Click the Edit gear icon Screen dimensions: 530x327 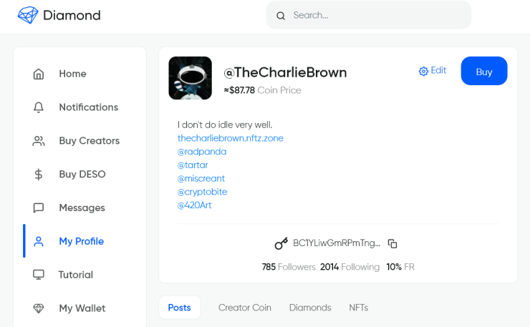[423, 71]
